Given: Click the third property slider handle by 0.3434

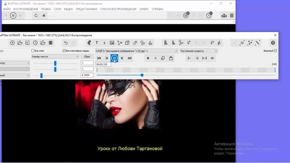Looking at the screenshot, I should (x=41, y=76).
